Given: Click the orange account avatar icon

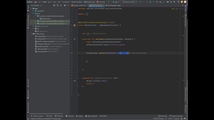Looking at the screenshot, I should 182,2.
